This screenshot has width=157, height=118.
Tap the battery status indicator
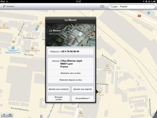pos(155,1)
